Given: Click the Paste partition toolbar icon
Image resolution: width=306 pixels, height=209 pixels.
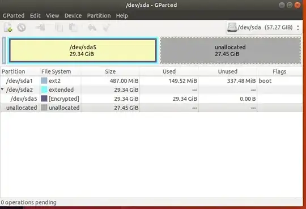Looking at the screenshot, I should [73, 28].
